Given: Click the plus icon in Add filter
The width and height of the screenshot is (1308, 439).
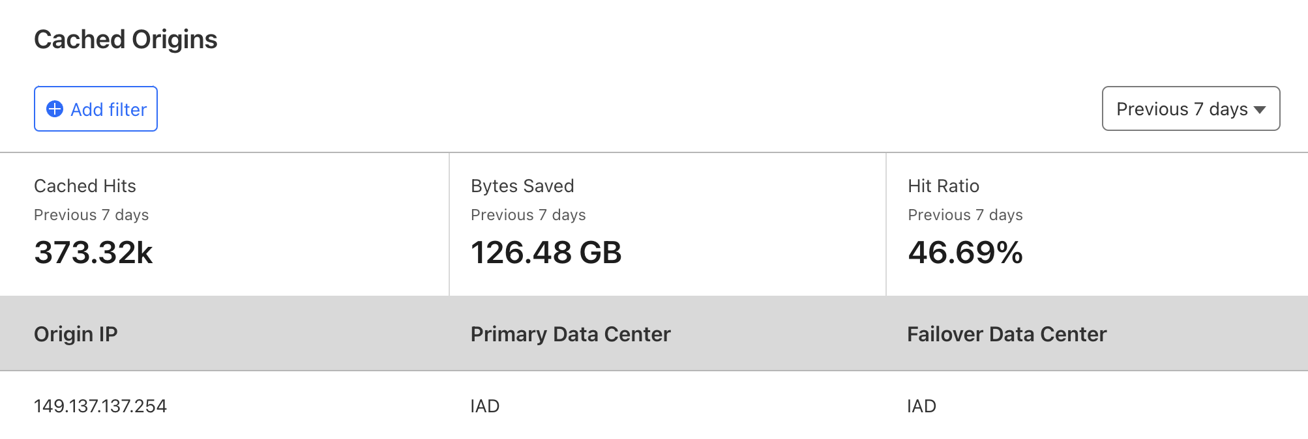Looking at the screenshot, I should (x=55, y=109).
